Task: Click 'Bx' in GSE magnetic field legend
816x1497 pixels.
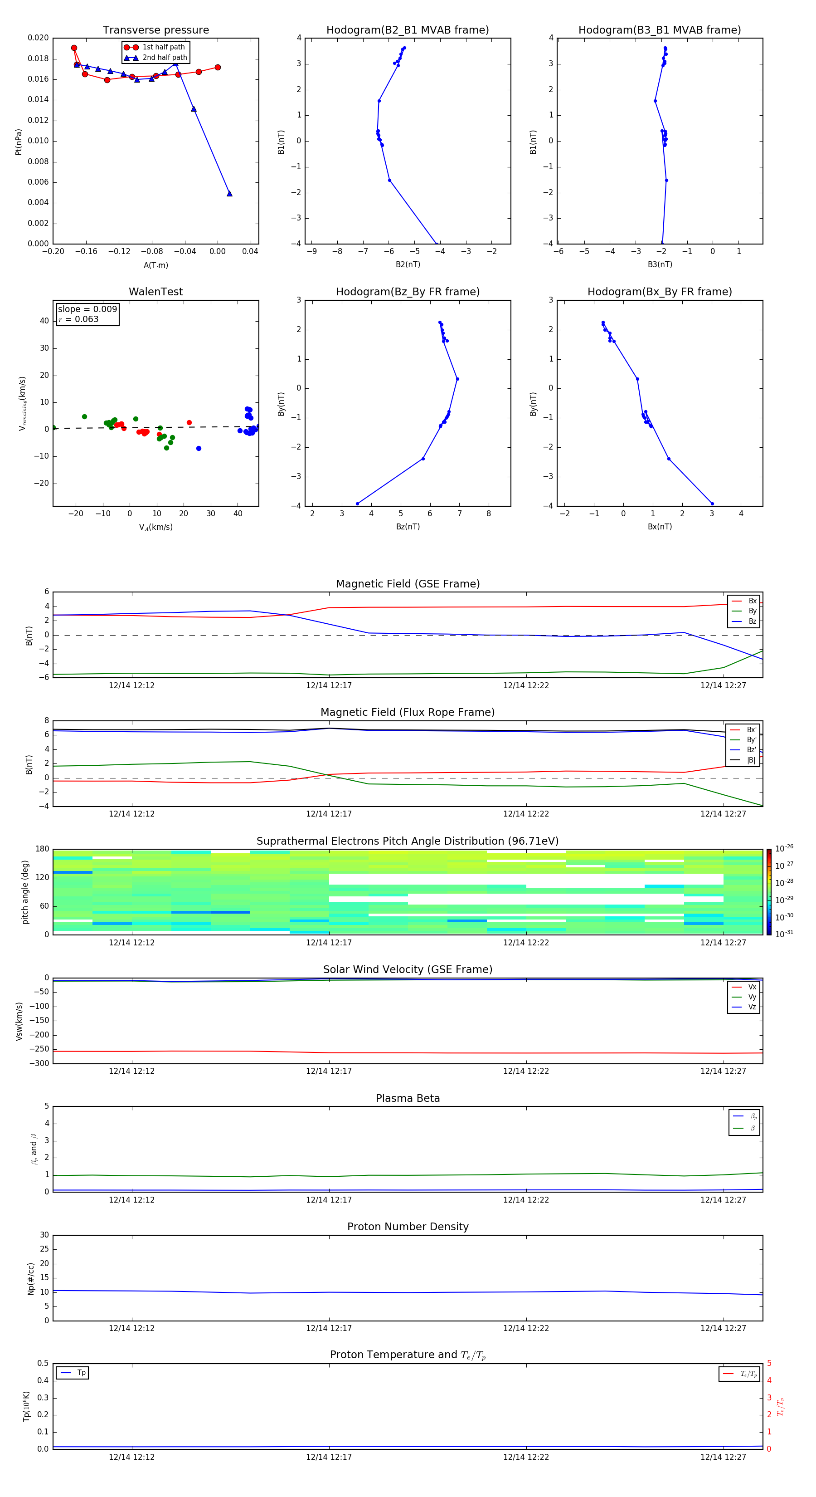Action: pyautogui.click(x=744, y=601)
